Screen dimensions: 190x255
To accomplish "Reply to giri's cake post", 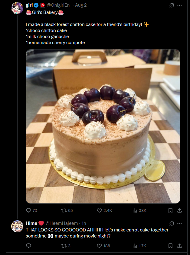I will click(x=29, y=210).
